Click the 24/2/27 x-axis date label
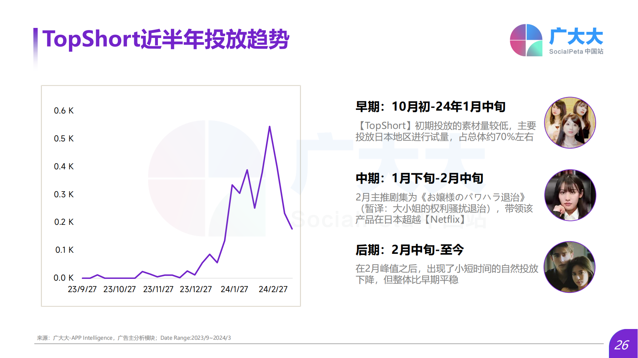The height and width of the screenshot is (358, 638). coord(273,289)
